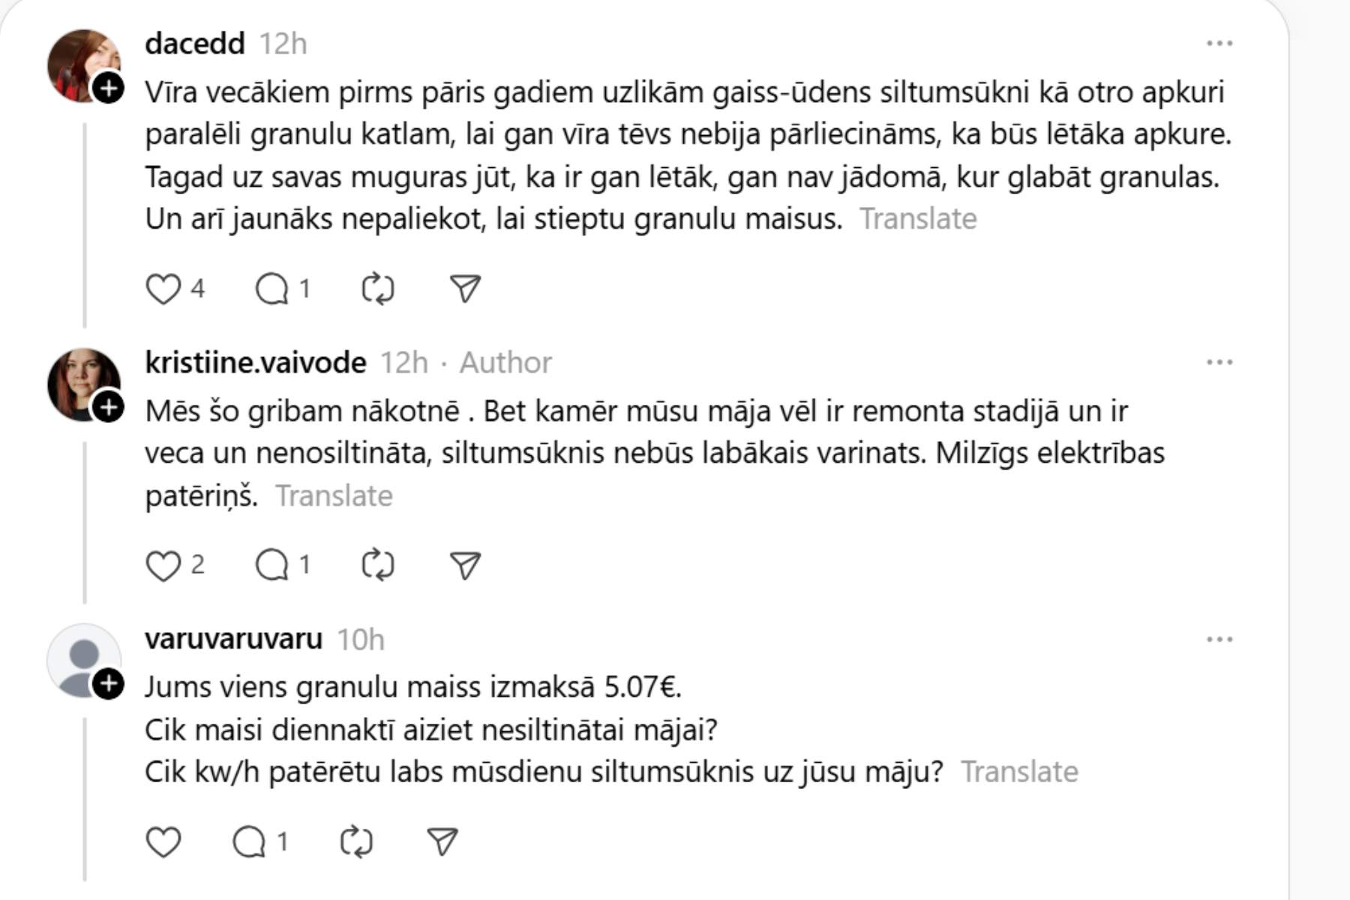This screenshot has height=900, width=1350.
Task: Reply to the dacedd comment
Action: coord(272,289)
